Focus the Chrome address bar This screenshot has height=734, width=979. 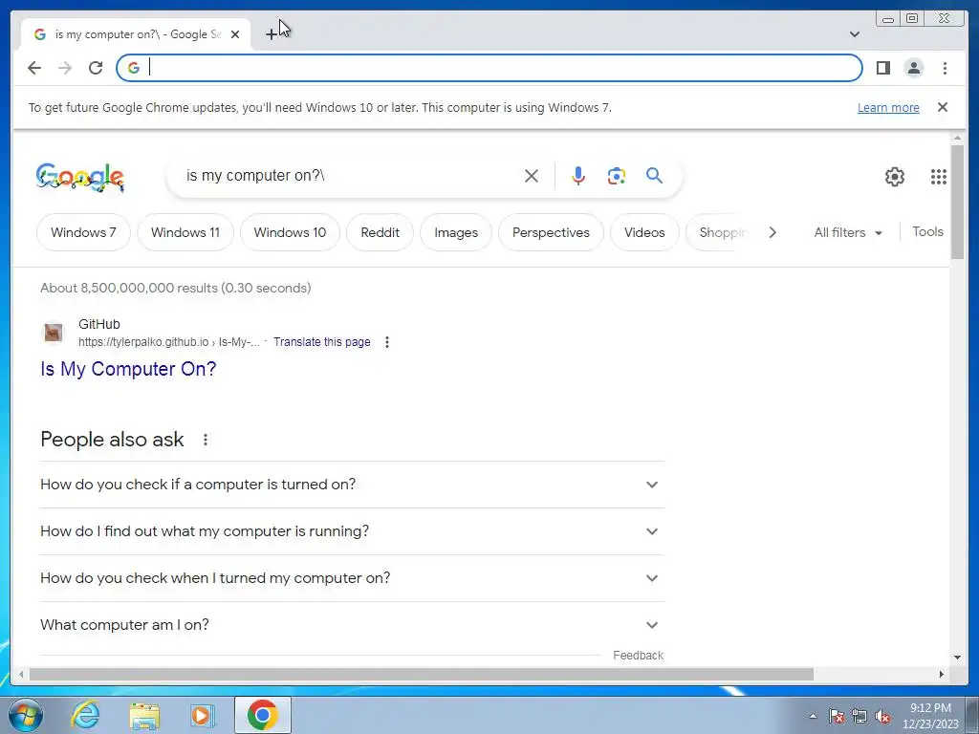click(x=489, y=68)
